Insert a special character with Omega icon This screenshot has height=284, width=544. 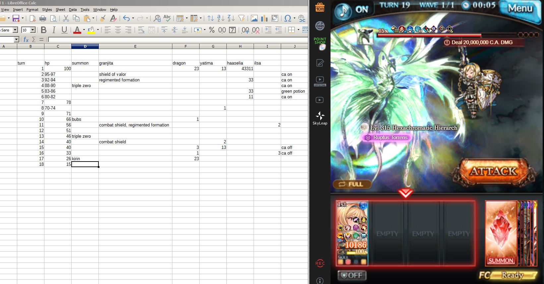(x=287, y=19)
